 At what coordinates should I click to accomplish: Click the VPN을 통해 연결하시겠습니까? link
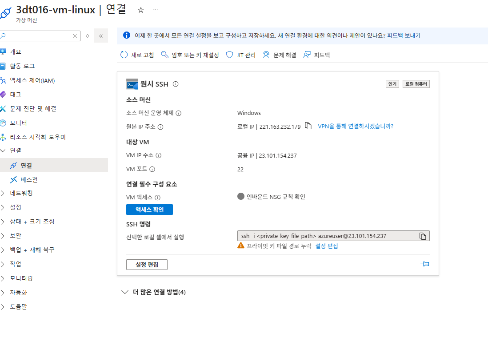pyautogui.click(x=356, y=126)
